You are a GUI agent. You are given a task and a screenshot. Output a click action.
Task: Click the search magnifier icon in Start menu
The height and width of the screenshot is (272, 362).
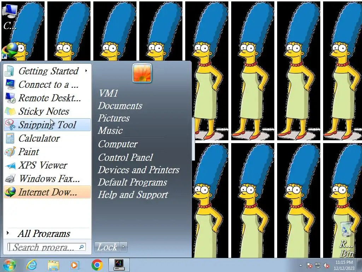click(82, 247)
